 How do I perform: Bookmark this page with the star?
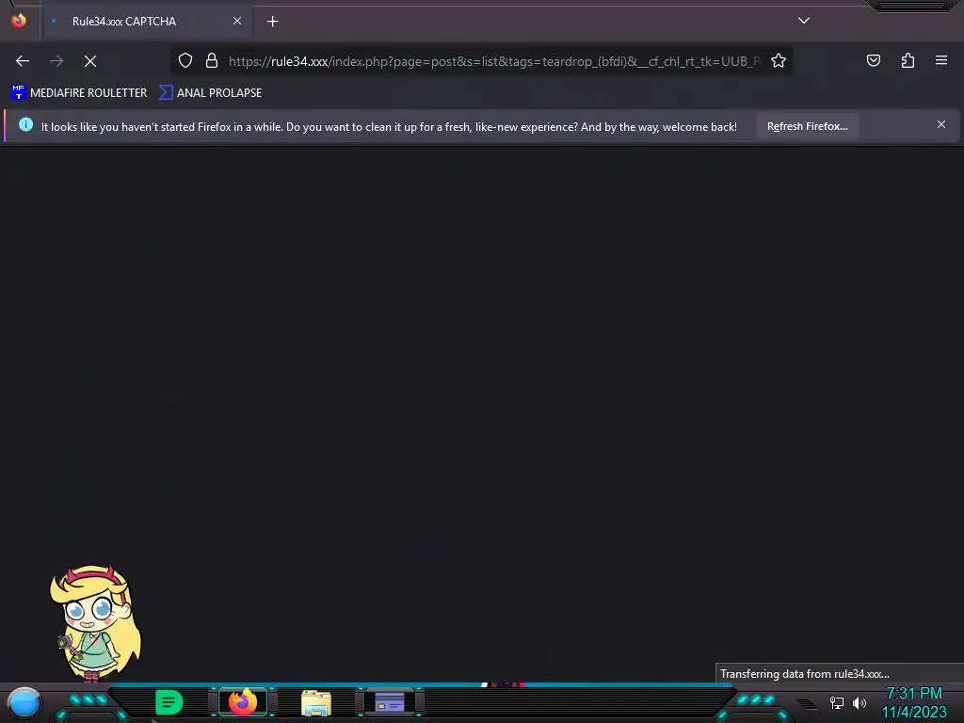779,60
